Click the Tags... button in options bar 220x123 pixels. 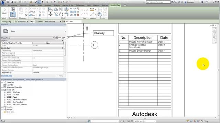[x=32, y=22]
